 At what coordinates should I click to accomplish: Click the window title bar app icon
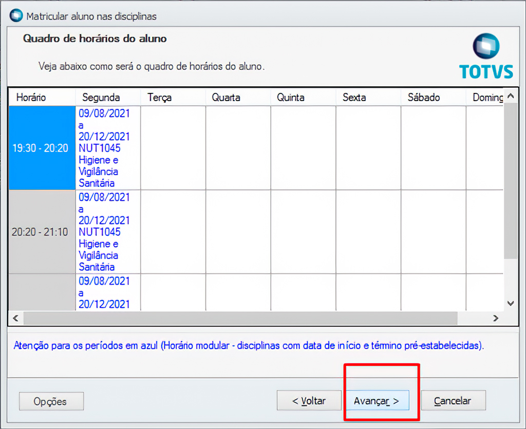[16, 16]
